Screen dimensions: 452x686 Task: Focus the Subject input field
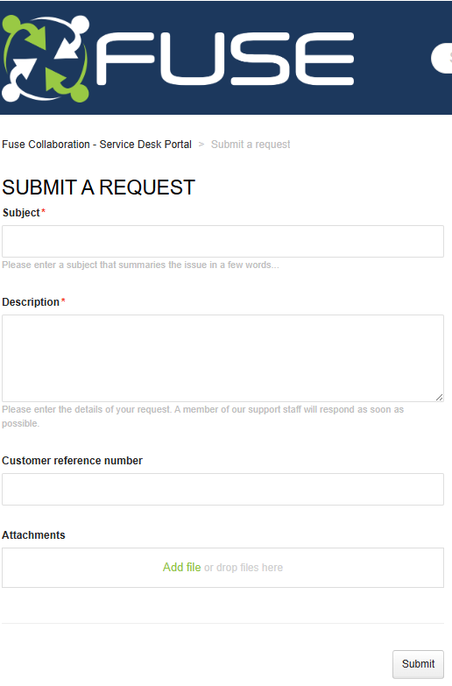pyautogui.click(x=222, y=242)
